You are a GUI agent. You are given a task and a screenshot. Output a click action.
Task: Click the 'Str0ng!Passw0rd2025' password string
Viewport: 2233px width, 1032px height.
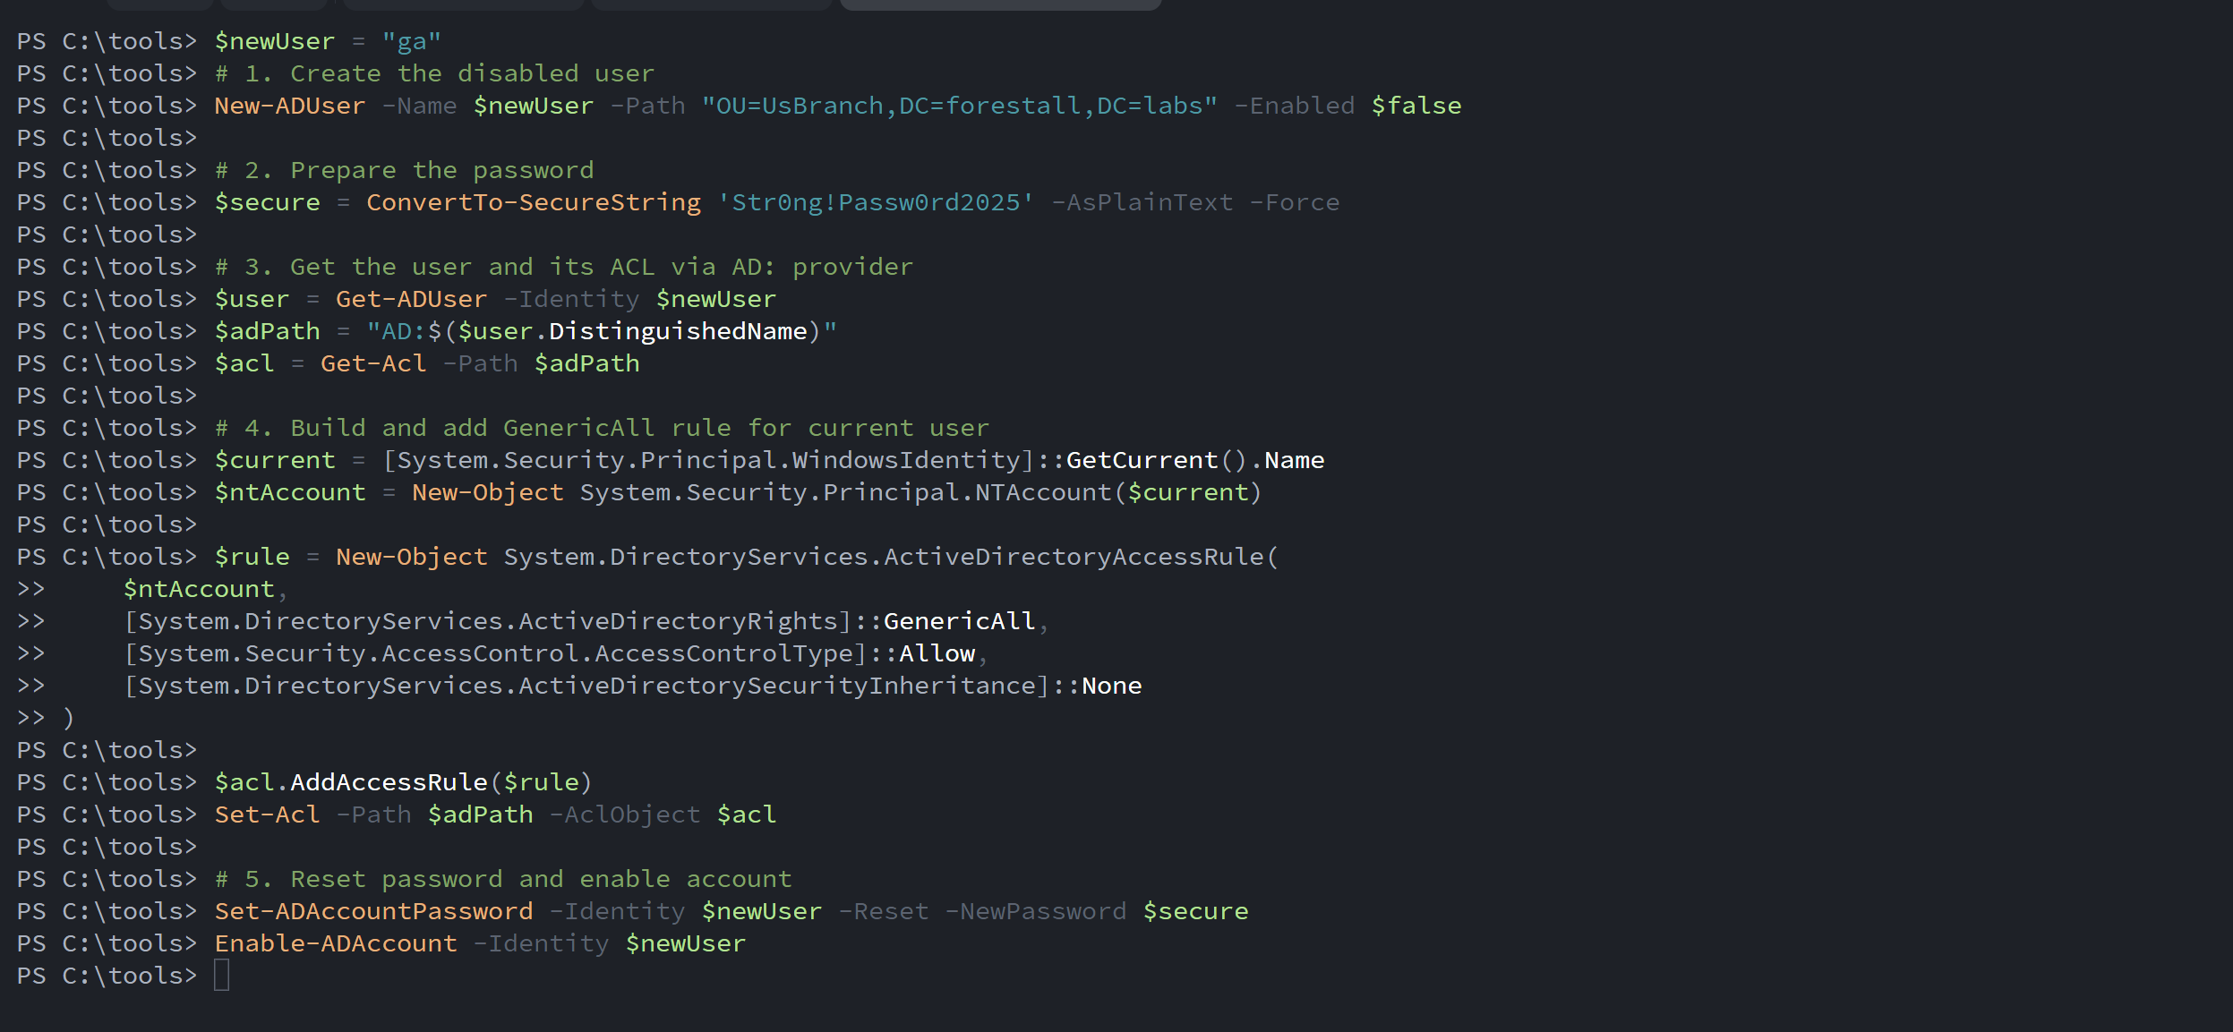[875, 202]
